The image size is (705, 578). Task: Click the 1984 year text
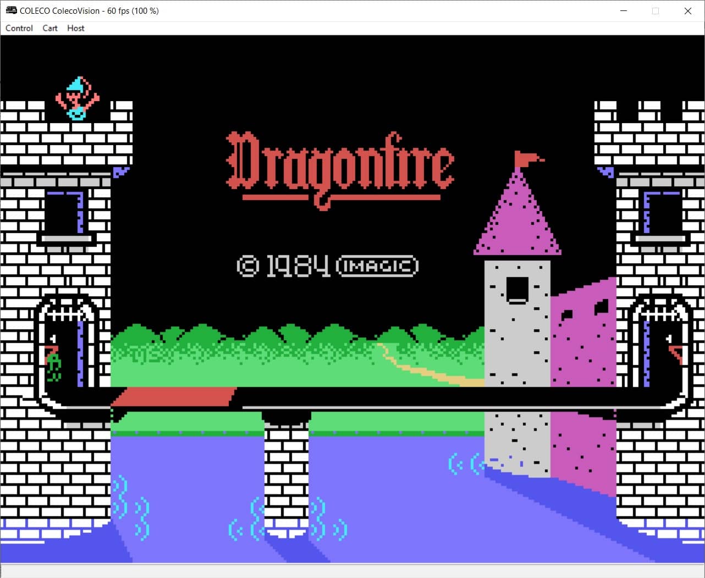[298, 266]
